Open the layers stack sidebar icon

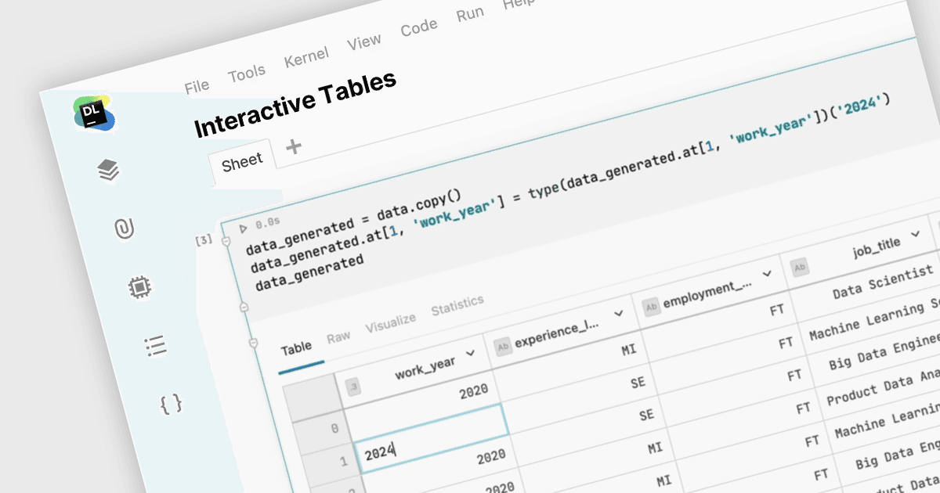(108, 170)
